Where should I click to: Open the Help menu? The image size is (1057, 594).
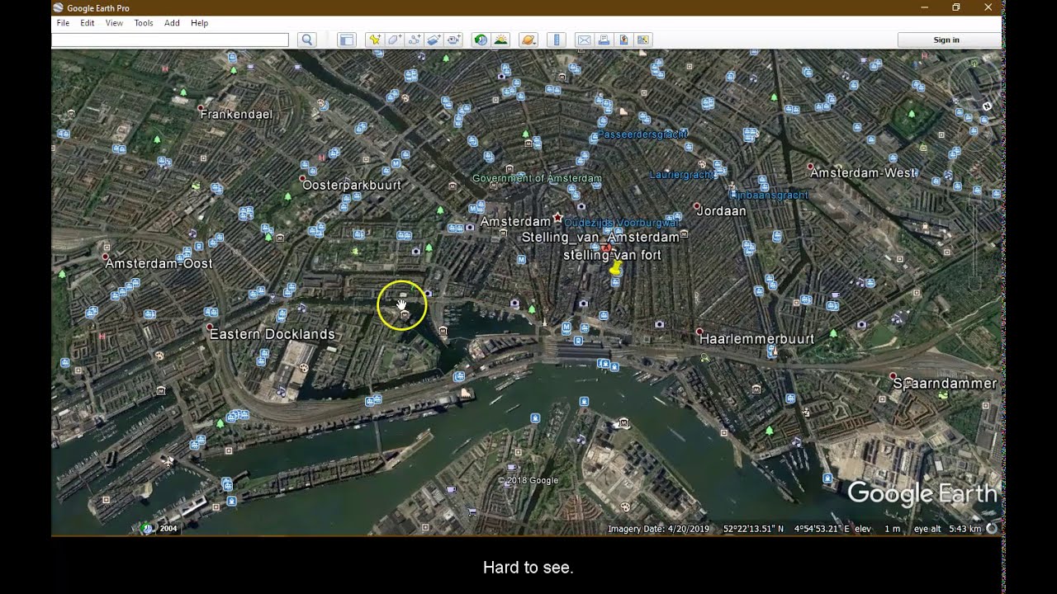click(x=200, y=23)
